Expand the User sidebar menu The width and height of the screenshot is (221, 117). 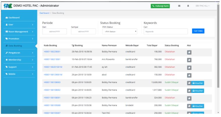(19, 25)
